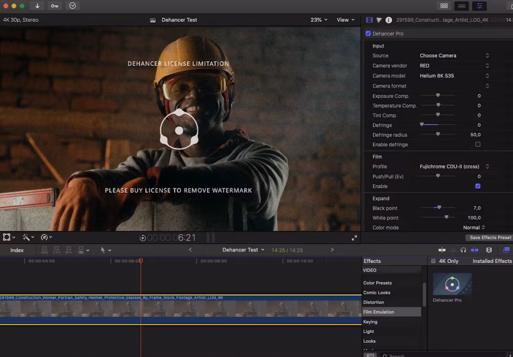
Task: Disable the Dehancer Pro effect checkbox
Action: tap(368, 34)
